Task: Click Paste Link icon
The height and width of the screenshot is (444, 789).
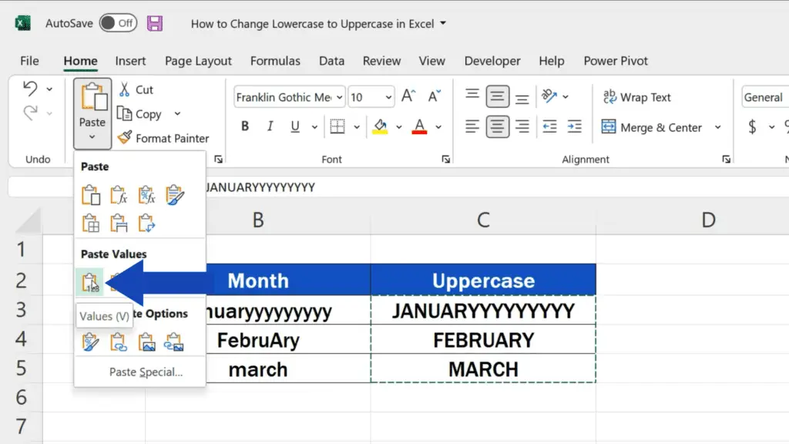Action: [119, 342]
